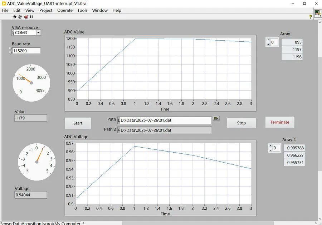Click Array 4 element showing 0.955751
The image size is (322, 225).
coord(294,163)
